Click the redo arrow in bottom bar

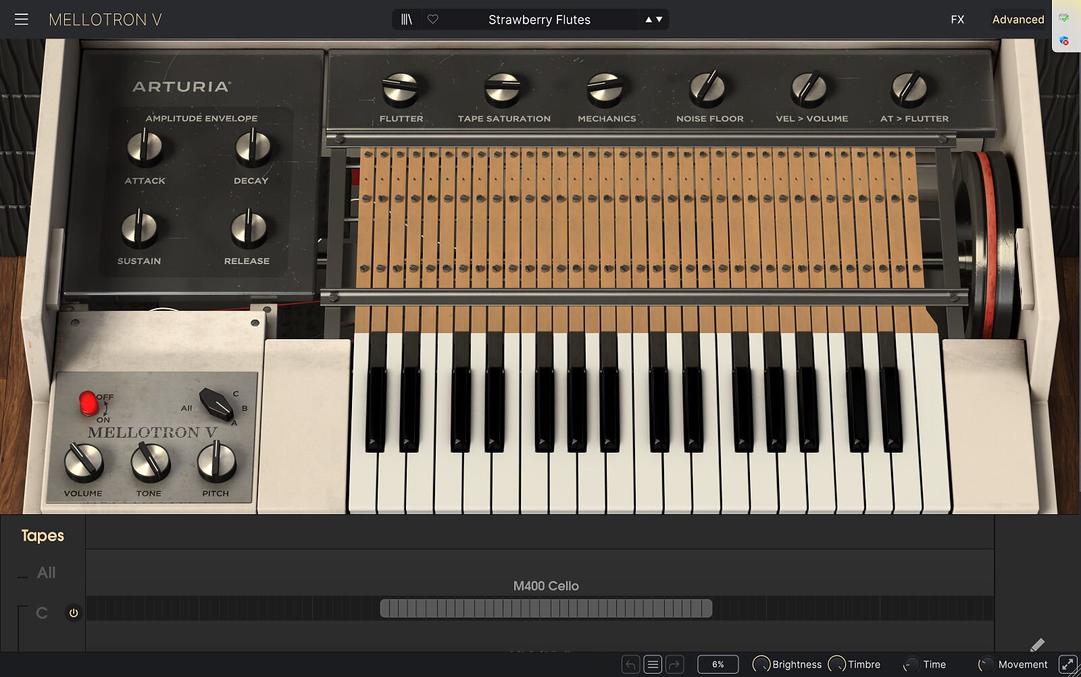tap(674, 665)
